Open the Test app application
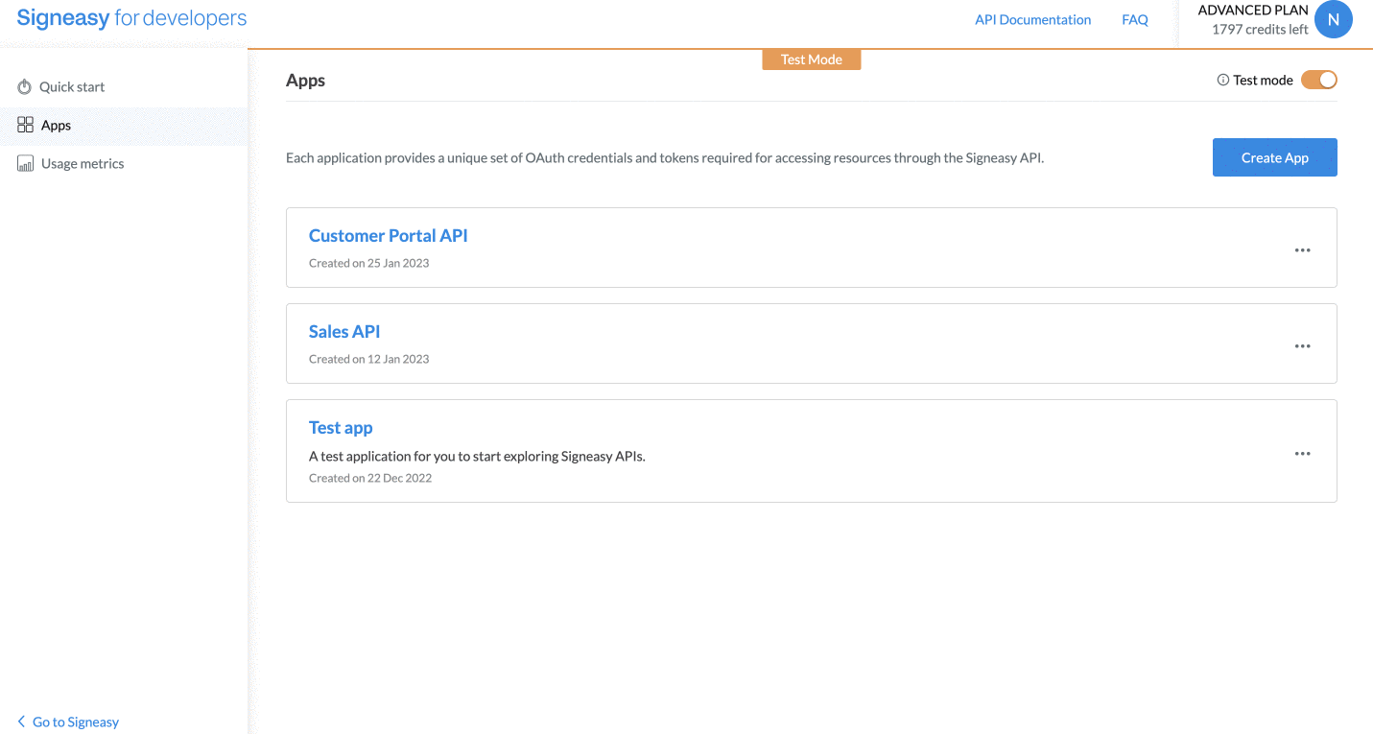This screenshot has height=734, width=1373. pos(341,427)
